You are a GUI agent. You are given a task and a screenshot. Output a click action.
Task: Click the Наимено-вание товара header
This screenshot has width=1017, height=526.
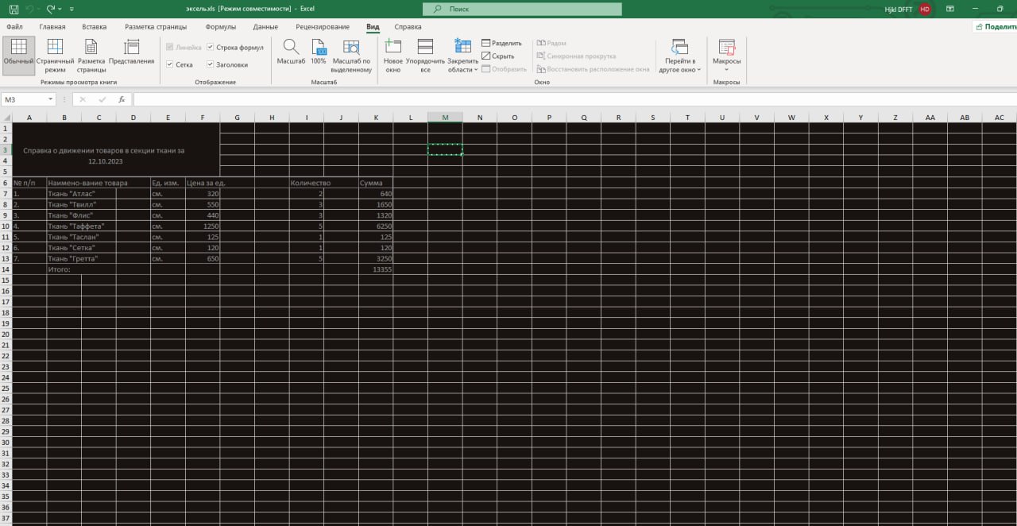(99, 183)
